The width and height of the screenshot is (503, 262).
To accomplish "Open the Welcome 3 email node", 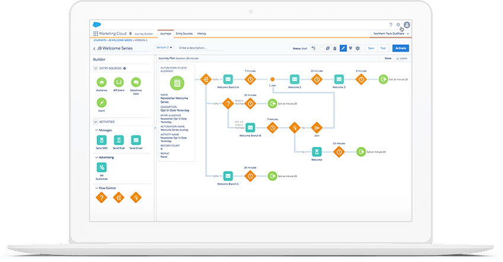I will click(x=339, y=79).
